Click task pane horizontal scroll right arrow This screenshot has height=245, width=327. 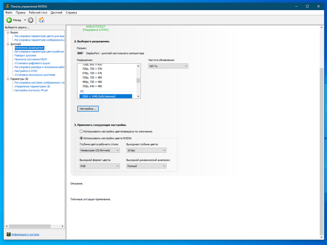(x=62, y=226)
